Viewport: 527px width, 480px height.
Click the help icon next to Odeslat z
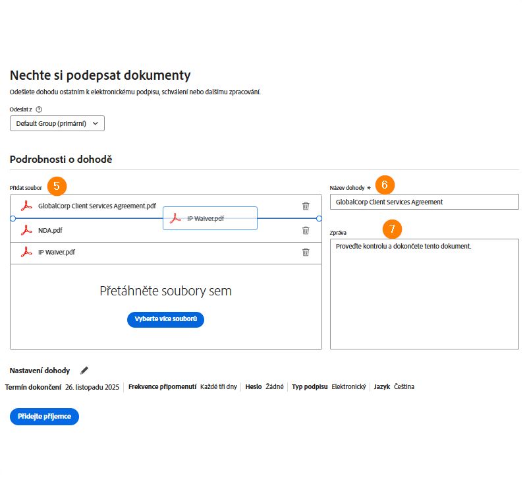tap(39, 109)
